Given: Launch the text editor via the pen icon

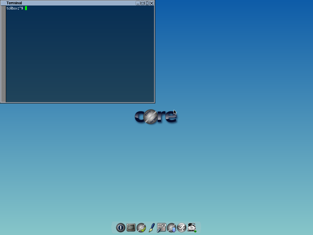Looking at the screenshot, I should [x=151, y=228].
